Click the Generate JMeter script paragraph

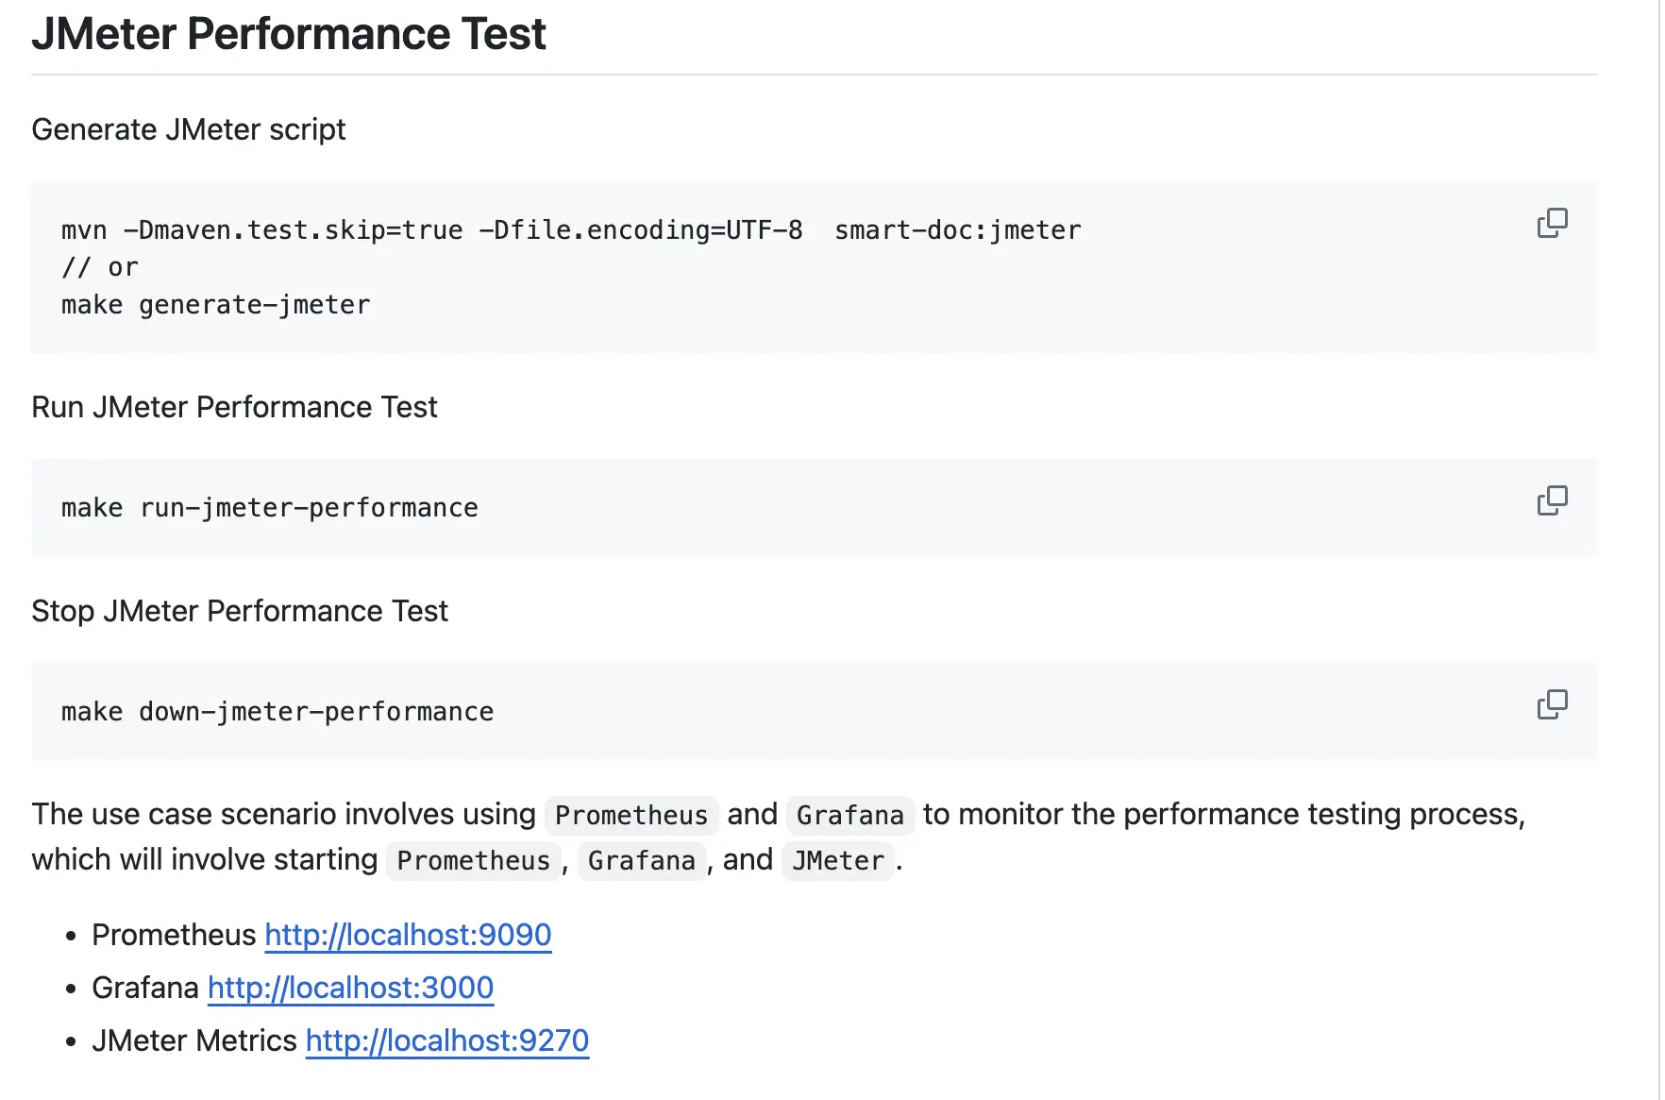(x=189, y=129)
